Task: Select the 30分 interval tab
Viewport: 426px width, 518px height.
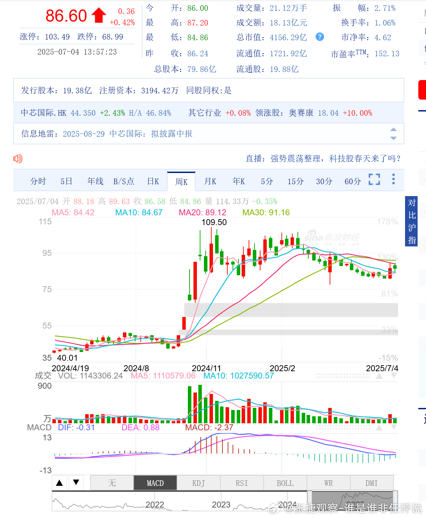Action: (324, 181)
